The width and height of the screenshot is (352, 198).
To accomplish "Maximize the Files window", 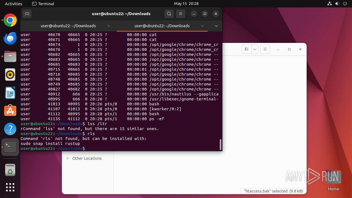I will coord(289,49).
